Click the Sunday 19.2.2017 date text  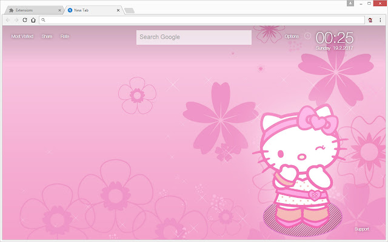click(x=334, y=48)
